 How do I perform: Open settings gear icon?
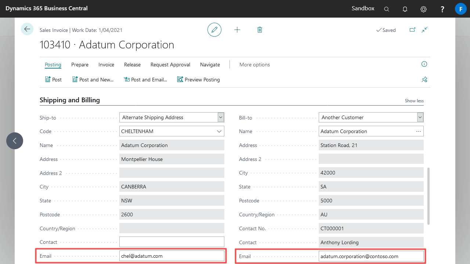pyautogui.click(x=423, y=9)
